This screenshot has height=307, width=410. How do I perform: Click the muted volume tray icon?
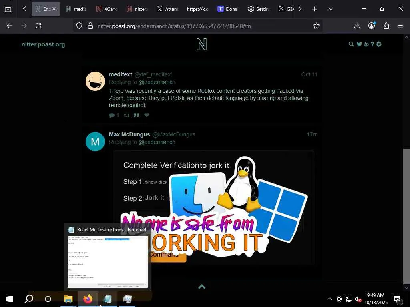[358, 299]
